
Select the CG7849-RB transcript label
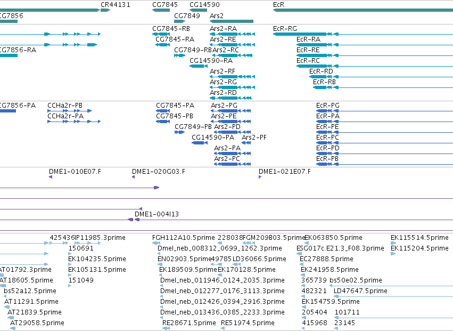(193, 50)
